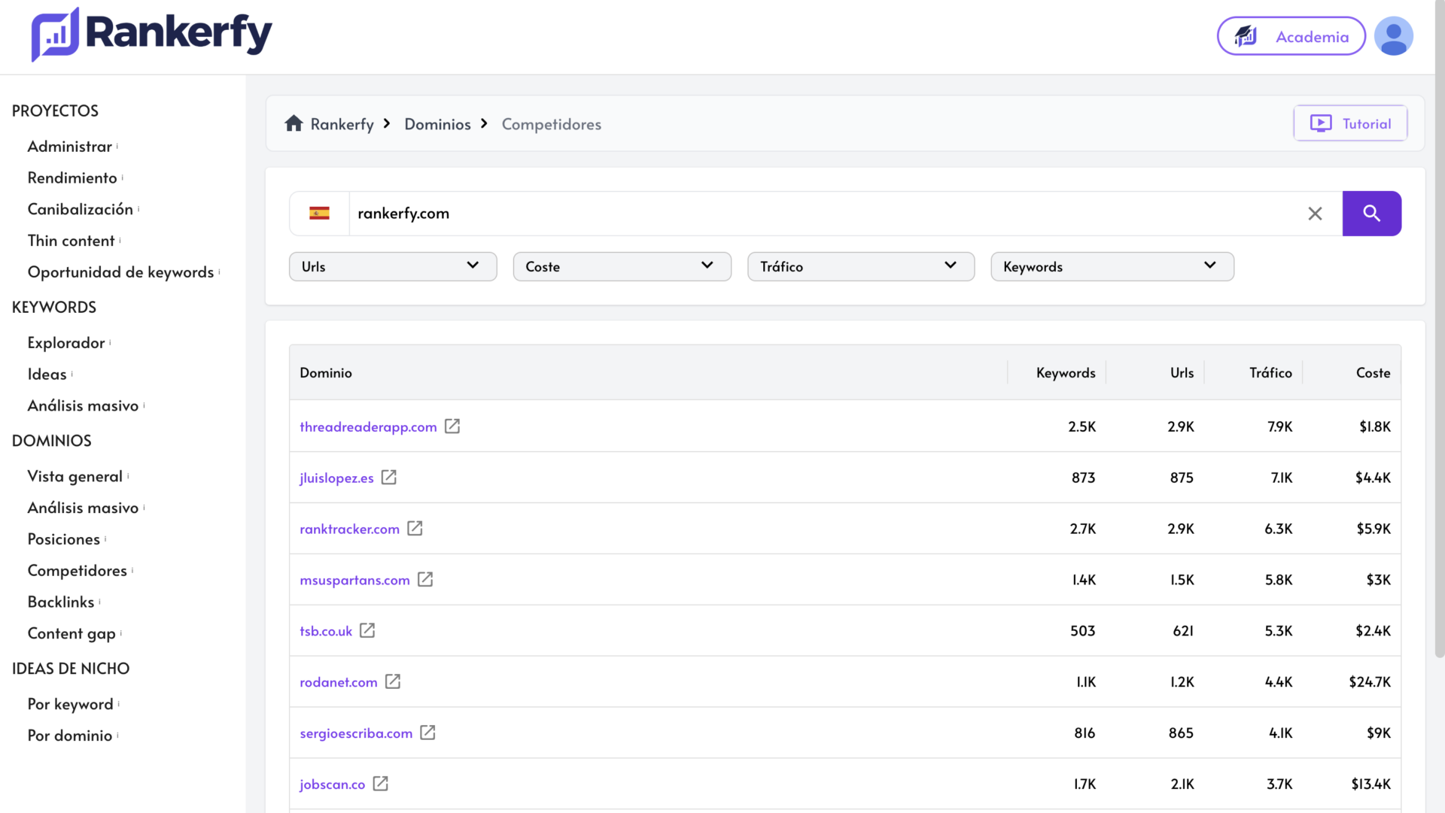The height and width of the screenshot is (813, 1445).
Task: Open threadreaderapp.com external link icon
Action: pyautogui.click(x=452, y=426)
